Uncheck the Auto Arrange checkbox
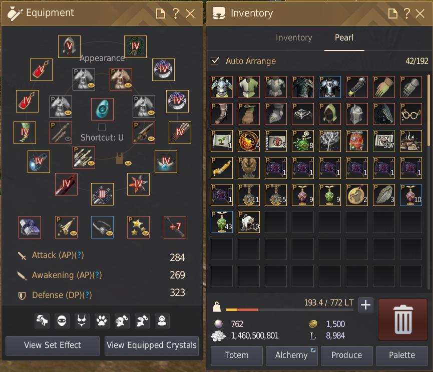The height and width of the screenshot is (372, 433). 215,60
